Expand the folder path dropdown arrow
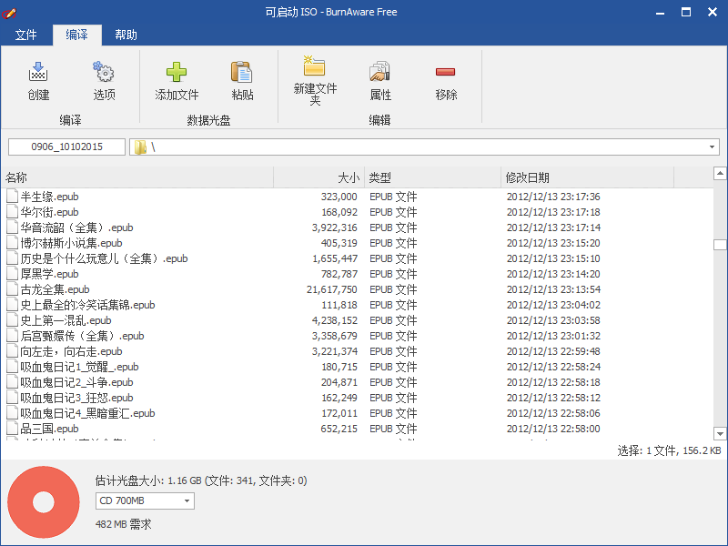The image size is (728, 546). (712, 147)
